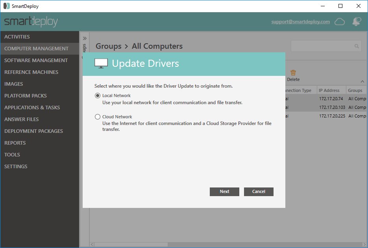This screenshot has height=248, width=368.
Task: Click the monitor icon in the Update Drivers header
Action: tap(101, 62)
